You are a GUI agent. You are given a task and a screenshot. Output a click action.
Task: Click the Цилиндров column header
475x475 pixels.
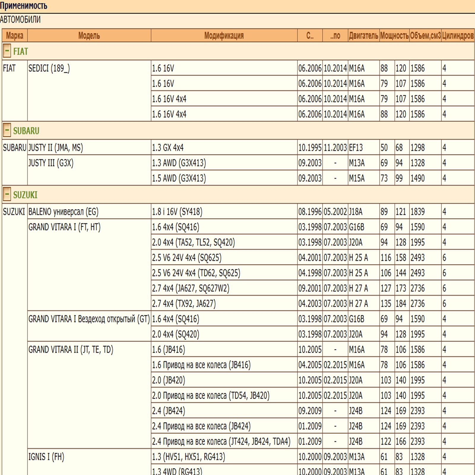(x=457, y=36)
